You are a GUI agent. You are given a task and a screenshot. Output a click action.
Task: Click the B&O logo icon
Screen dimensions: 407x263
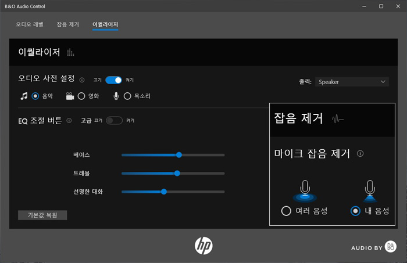[391, 246]
